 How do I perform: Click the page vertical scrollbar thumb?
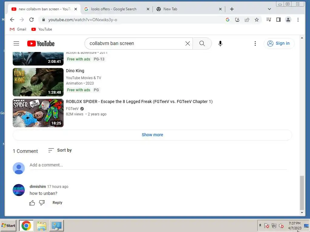click(x=302, y=193)
